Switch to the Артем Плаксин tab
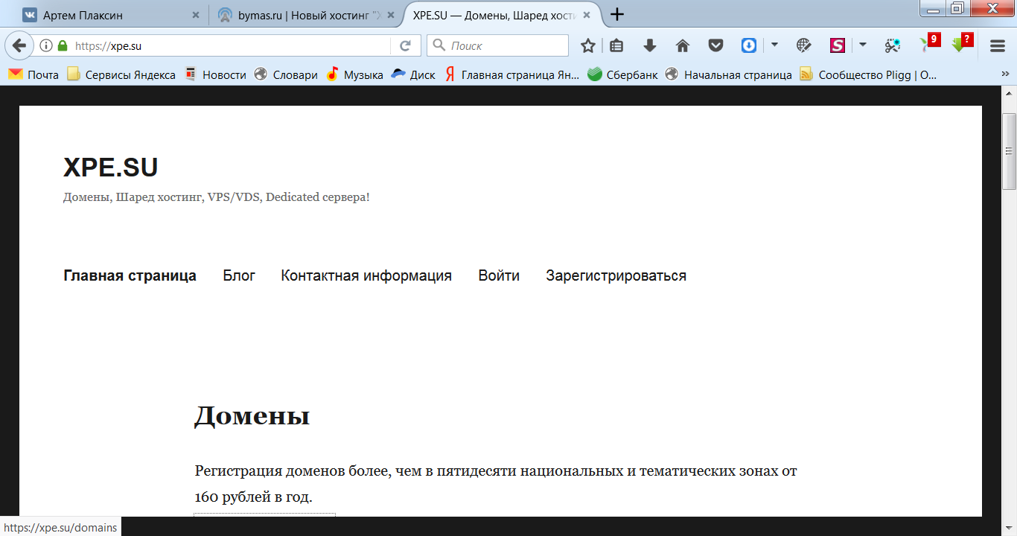 104,15
